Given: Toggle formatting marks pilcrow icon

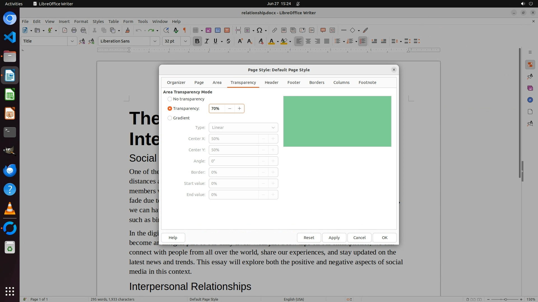Looking at the screenshot, I should point(185,30).
